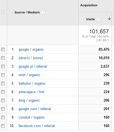Check the box for (direct) / (none) row
The height and width of the screenshot is (132, 114).
3,58
